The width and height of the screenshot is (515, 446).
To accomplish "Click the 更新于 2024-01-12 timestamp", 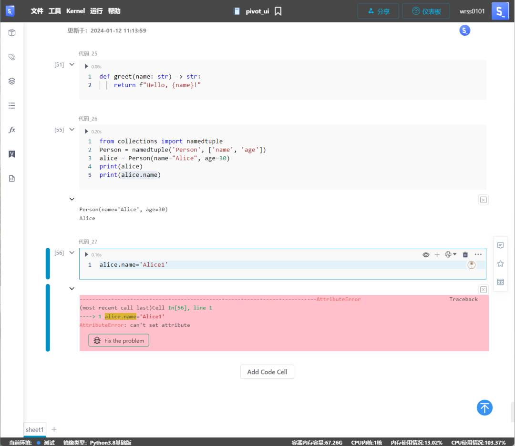I will point(107,30).
